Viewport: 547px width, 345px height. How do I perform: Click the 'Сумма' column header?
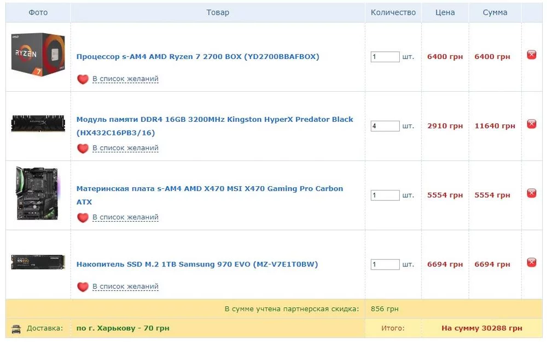click(494, 13)
